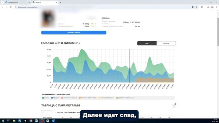
Task: Open Microsoft Edge from the taskbar
Action: pyautogui.click(x=20, y=121)
